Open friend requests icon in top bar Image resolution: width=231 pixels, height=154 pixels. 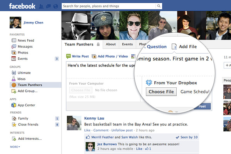(x=41, y=6)
